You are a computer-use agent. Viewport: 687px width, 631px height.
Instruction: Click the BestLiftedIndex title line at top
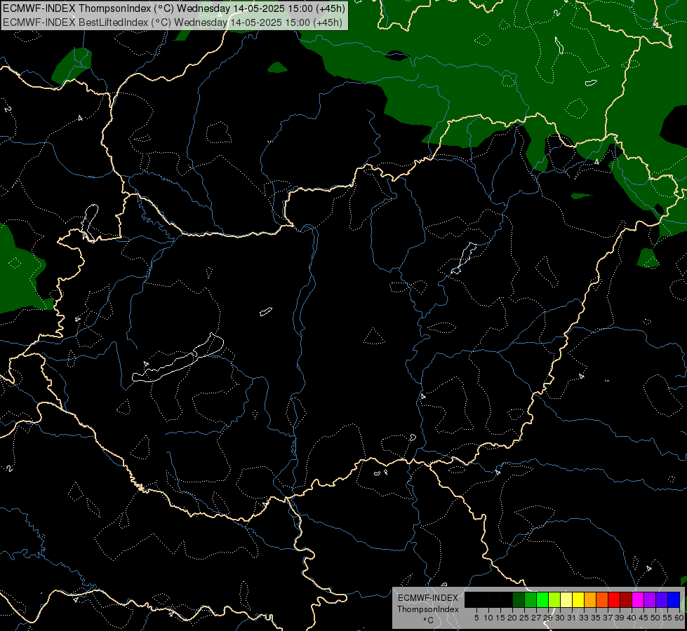(x=173, y=22)
